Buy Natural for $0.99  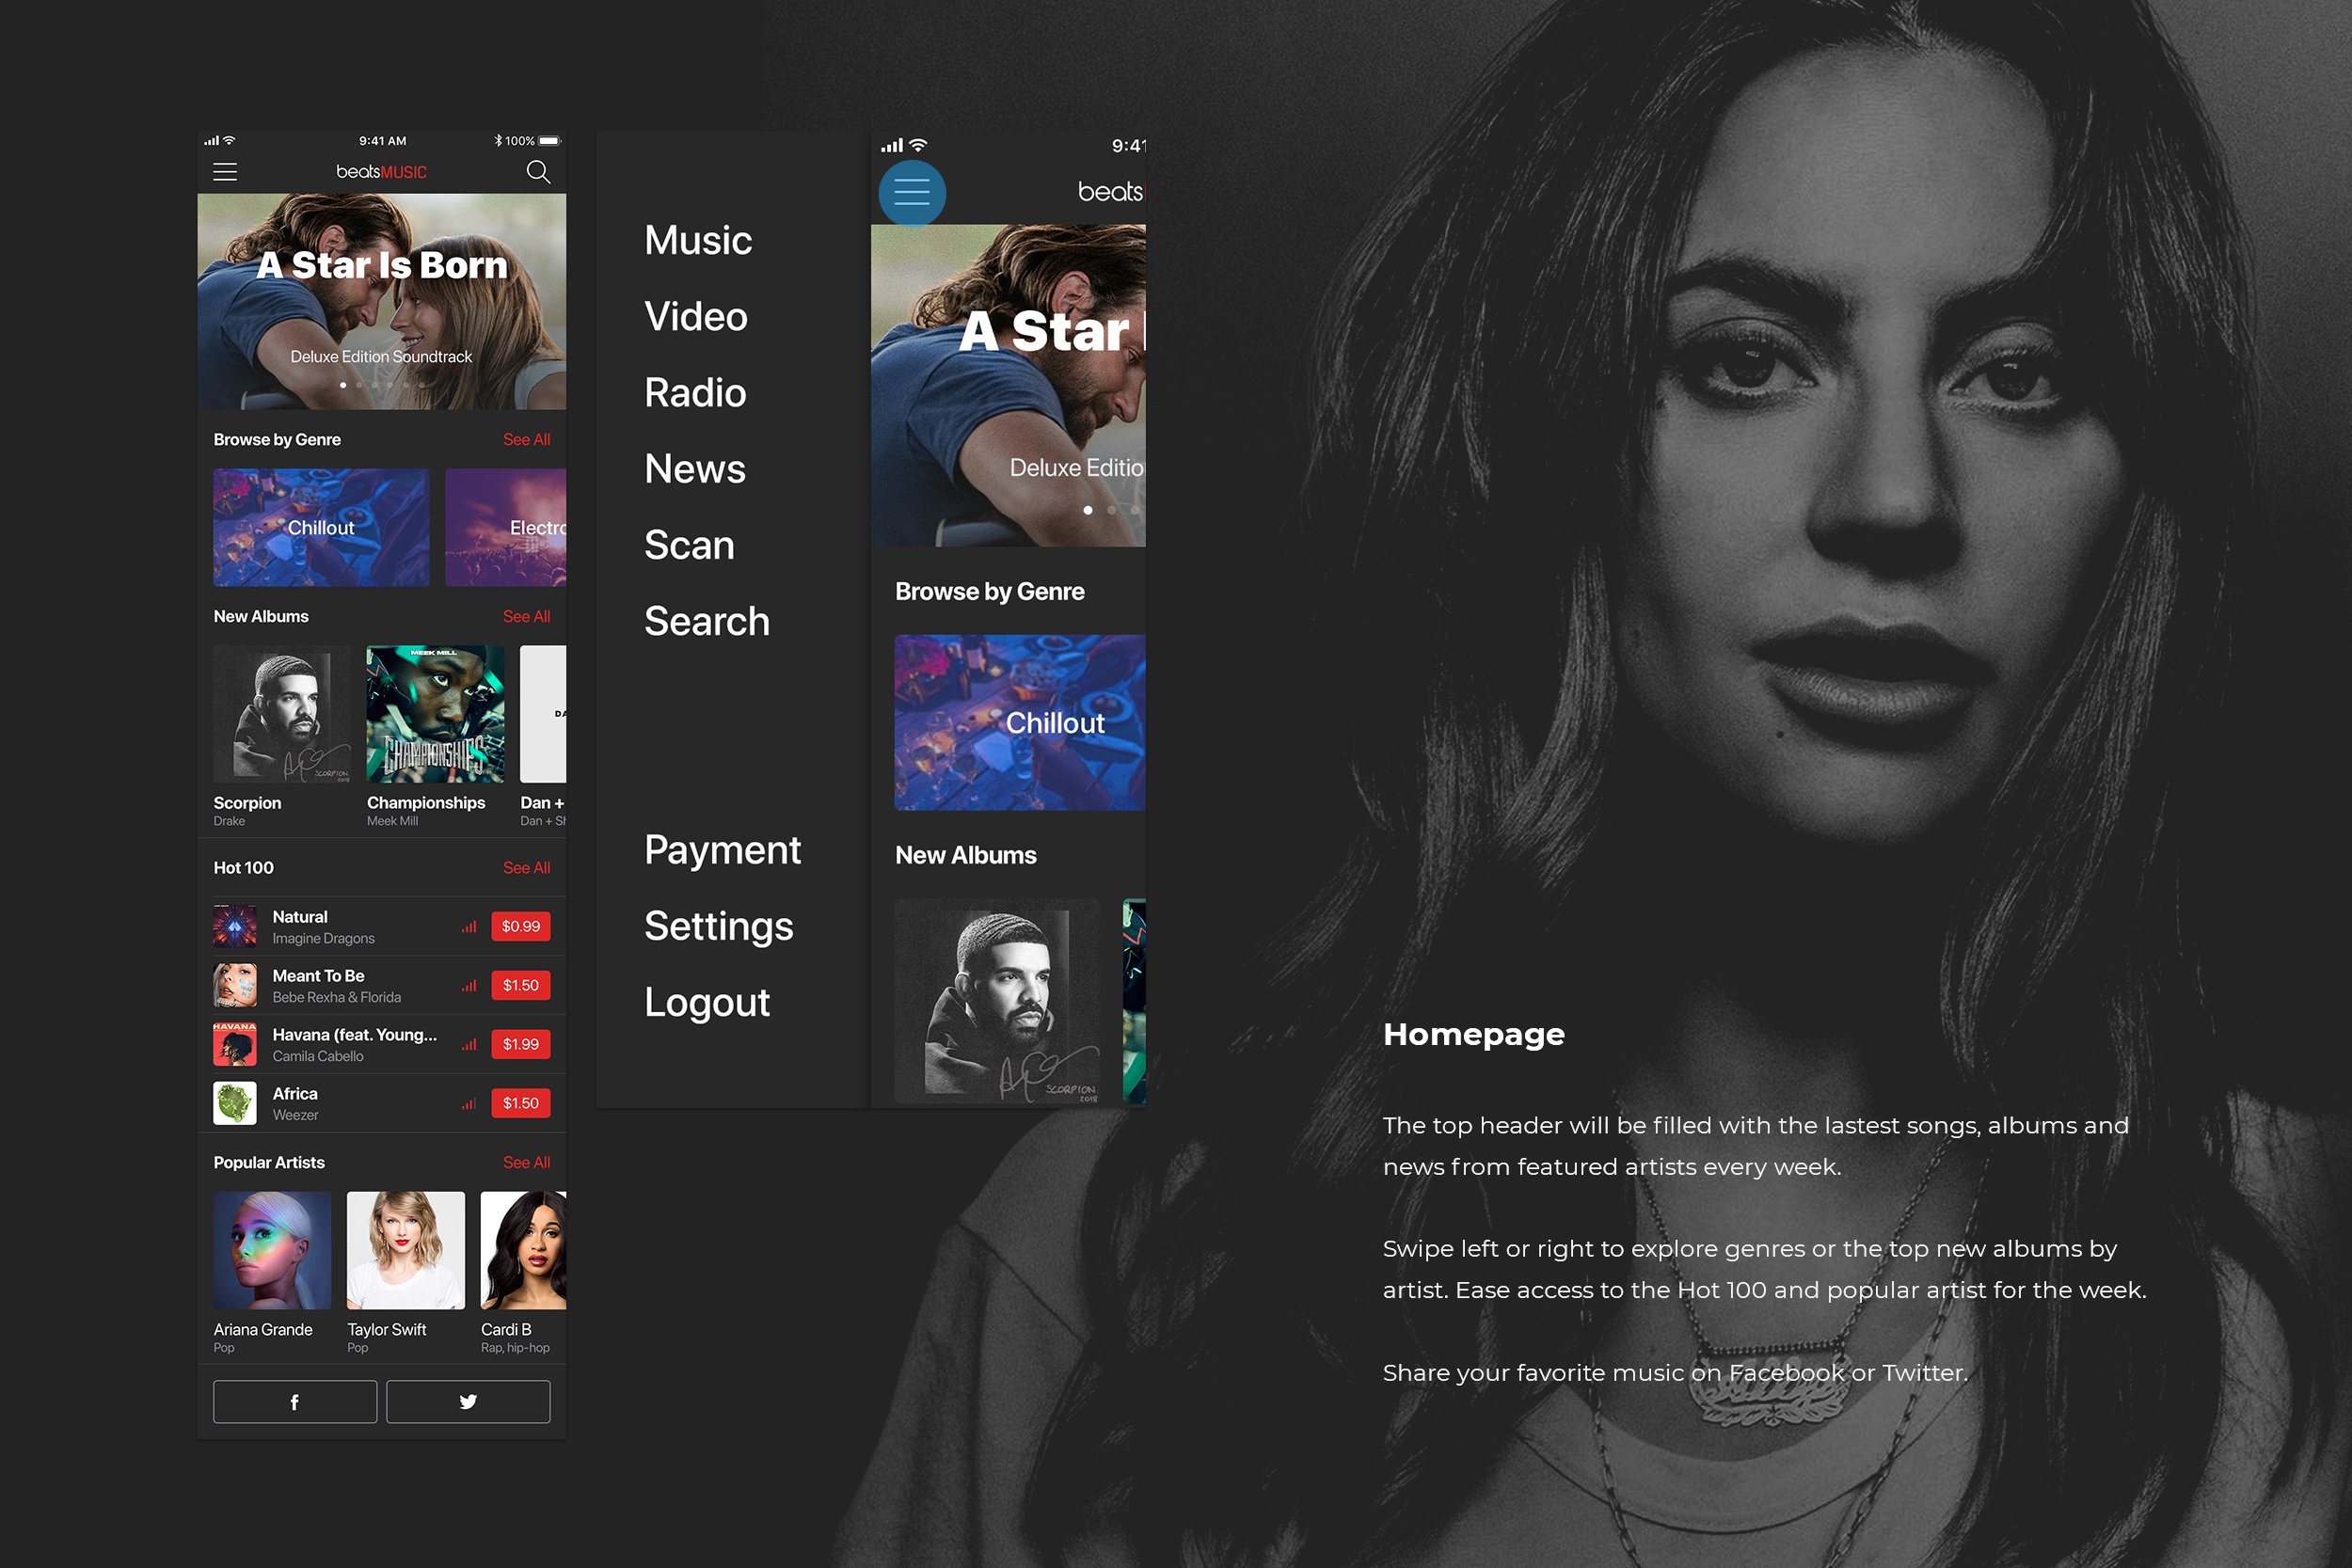(520, 927)
